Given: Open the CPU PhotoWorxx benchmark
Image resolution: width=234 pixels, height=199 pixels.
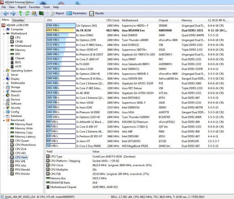Looking at the screenshot, I should 23,145.
